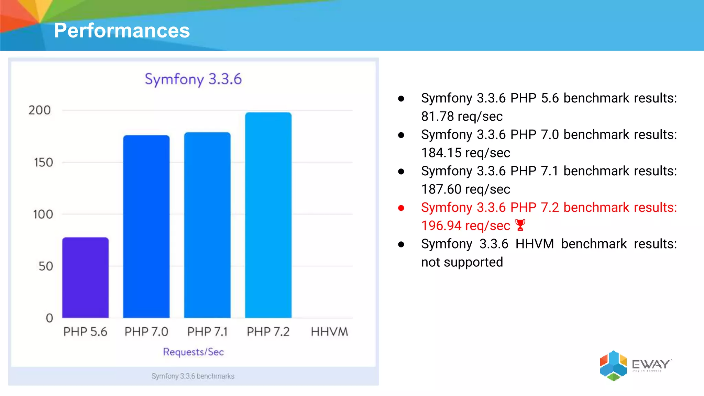This screenshot has height=396, width=704.
Task: Click the PHP 7.0 benchmark results line
Action: (549, 135)
